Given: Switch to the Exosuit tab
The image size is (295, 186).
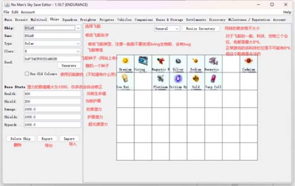Looking at the screenshot, I should [21, 20].
